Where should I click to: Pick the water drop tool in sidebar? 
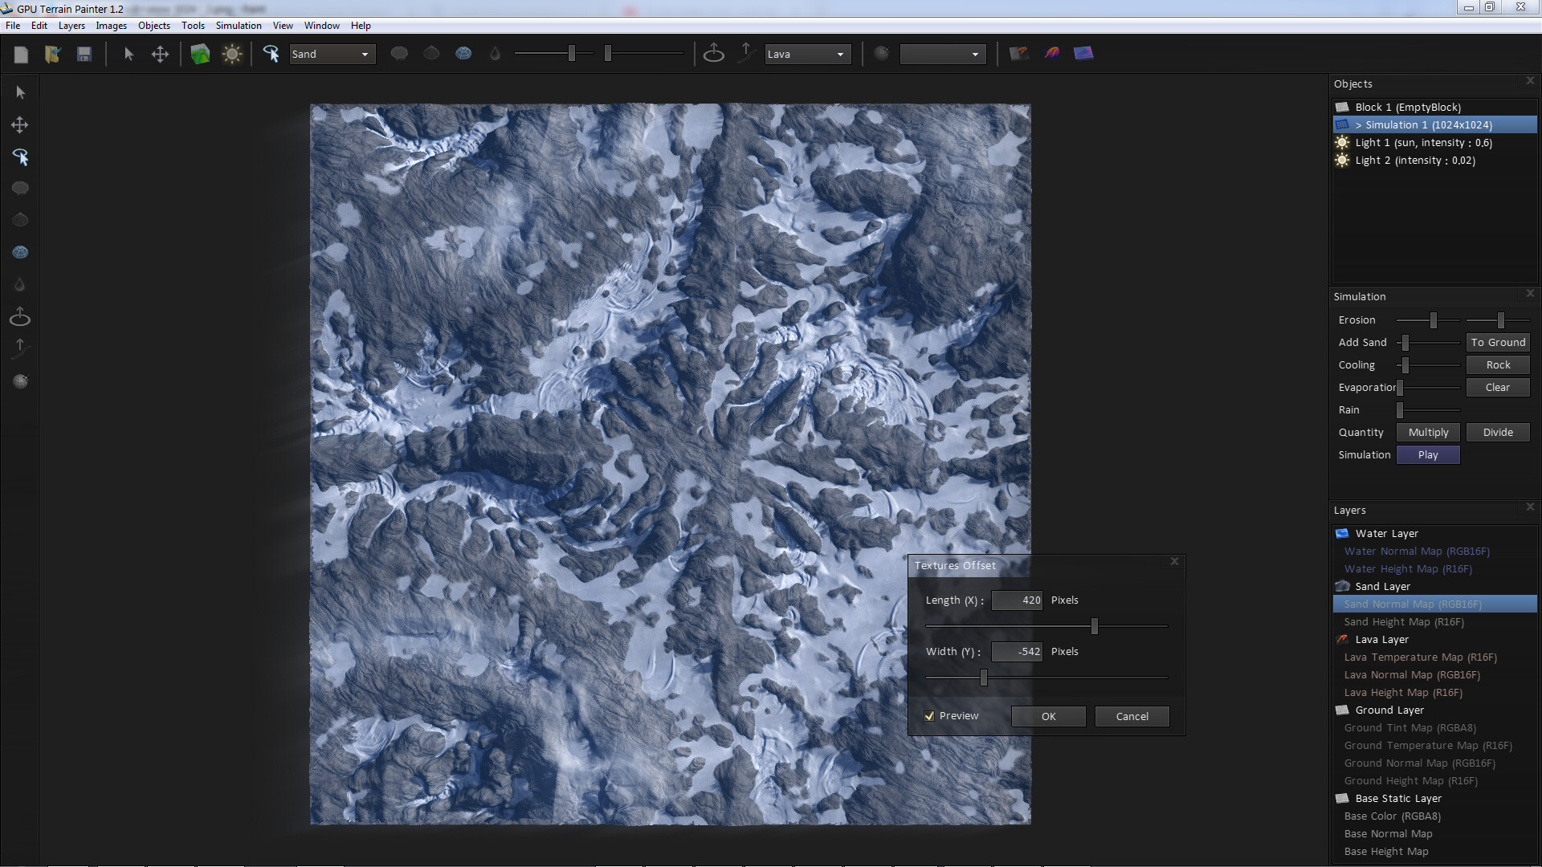19,283
